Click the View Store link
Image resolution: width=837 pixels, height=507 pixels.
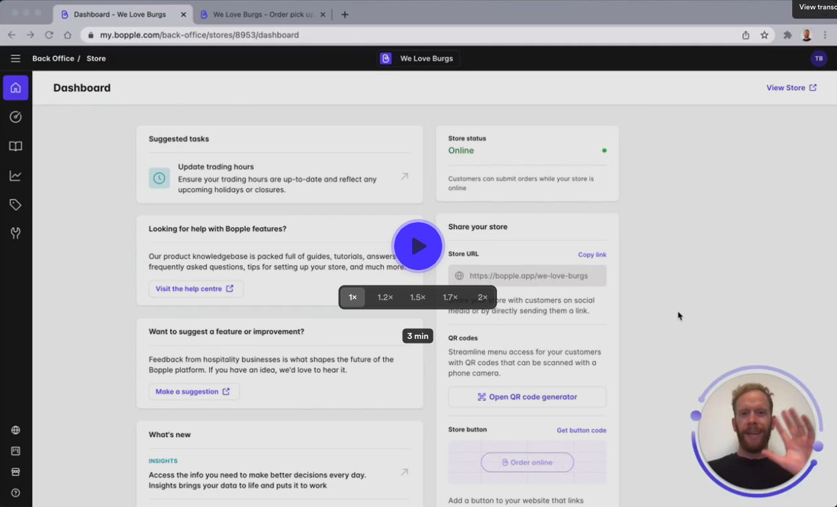point(792,87)
